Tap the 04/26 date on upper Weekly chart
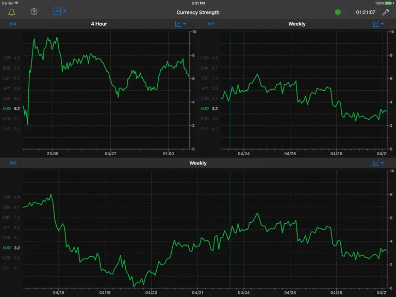This screenshot has height=297, width=396. tap(336, 154)
